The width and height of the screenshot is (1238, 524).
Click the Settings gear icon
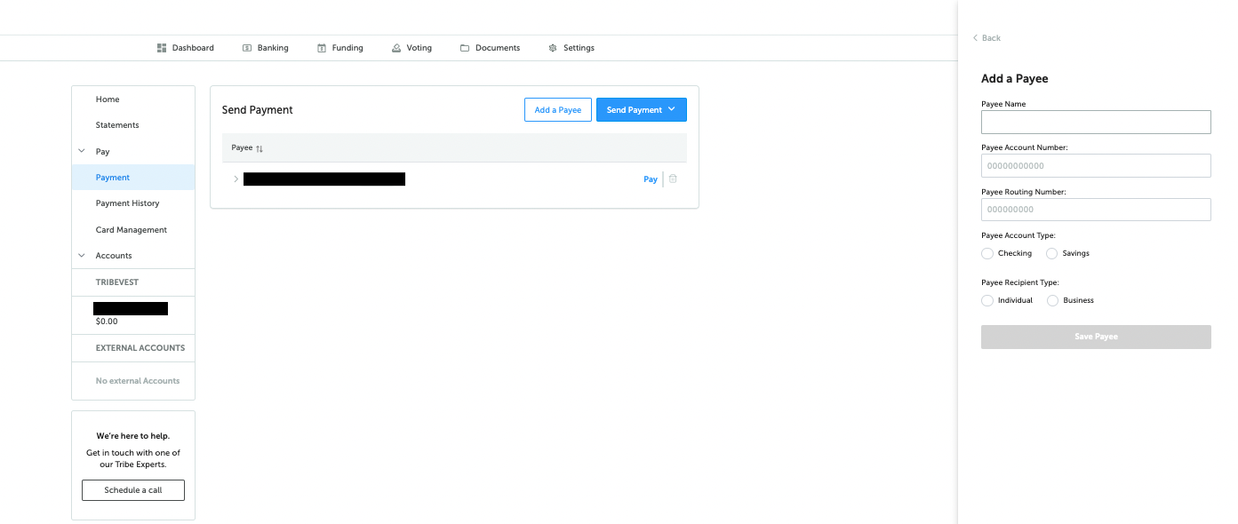coord(553,48)
